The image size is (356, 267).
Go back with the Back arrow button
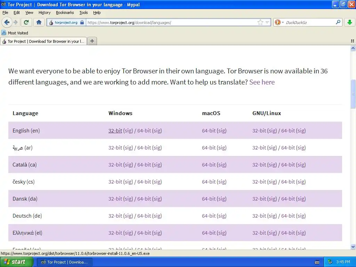(7, 22)
